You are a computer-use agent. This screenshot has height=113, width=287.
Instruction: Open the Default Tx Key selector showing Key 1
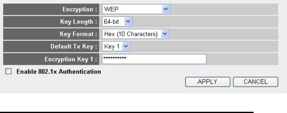tap(116, 46)
